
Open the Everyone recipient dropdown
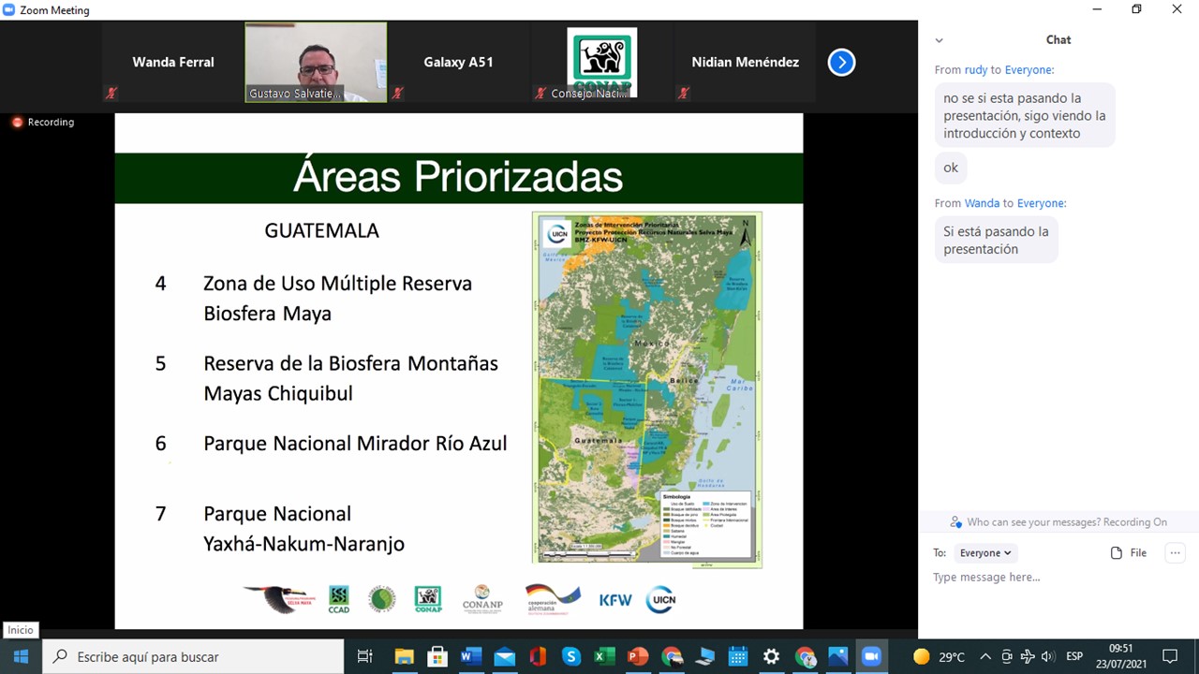click(984, 553)
